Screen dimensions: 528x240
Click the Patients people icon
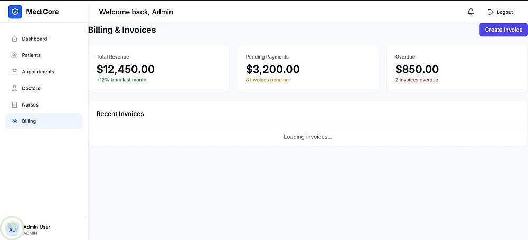(14, 55)
